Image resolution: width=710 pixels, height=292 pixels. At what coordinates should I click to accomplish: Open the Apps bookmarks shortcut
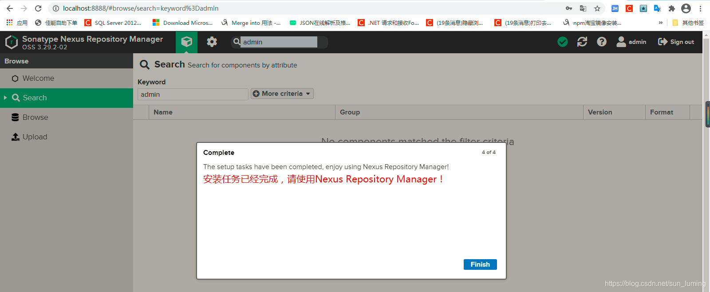pyautogui.click(x=17, y=23)
